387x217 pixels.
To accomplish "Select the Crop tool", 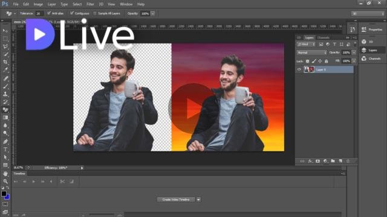I will point(5,62).
